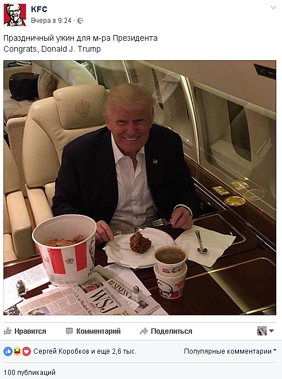The image size is (282, 379).
Task: Open the Популярные комментарии sorting dropdown
Action: [x=230, y=351]
